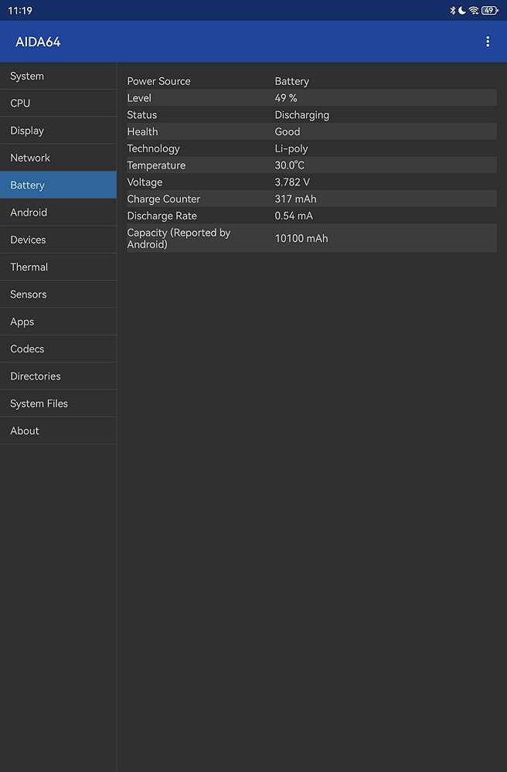Open the three-dot overflow menu

coord(488,42)
